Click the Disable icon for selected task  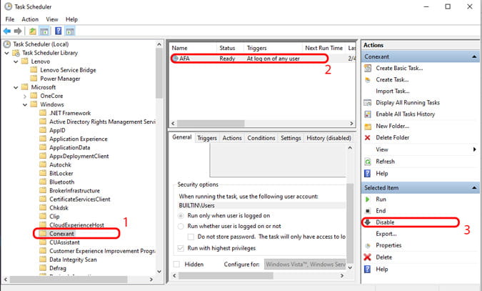pyautogui.click(x=368, y=222)
